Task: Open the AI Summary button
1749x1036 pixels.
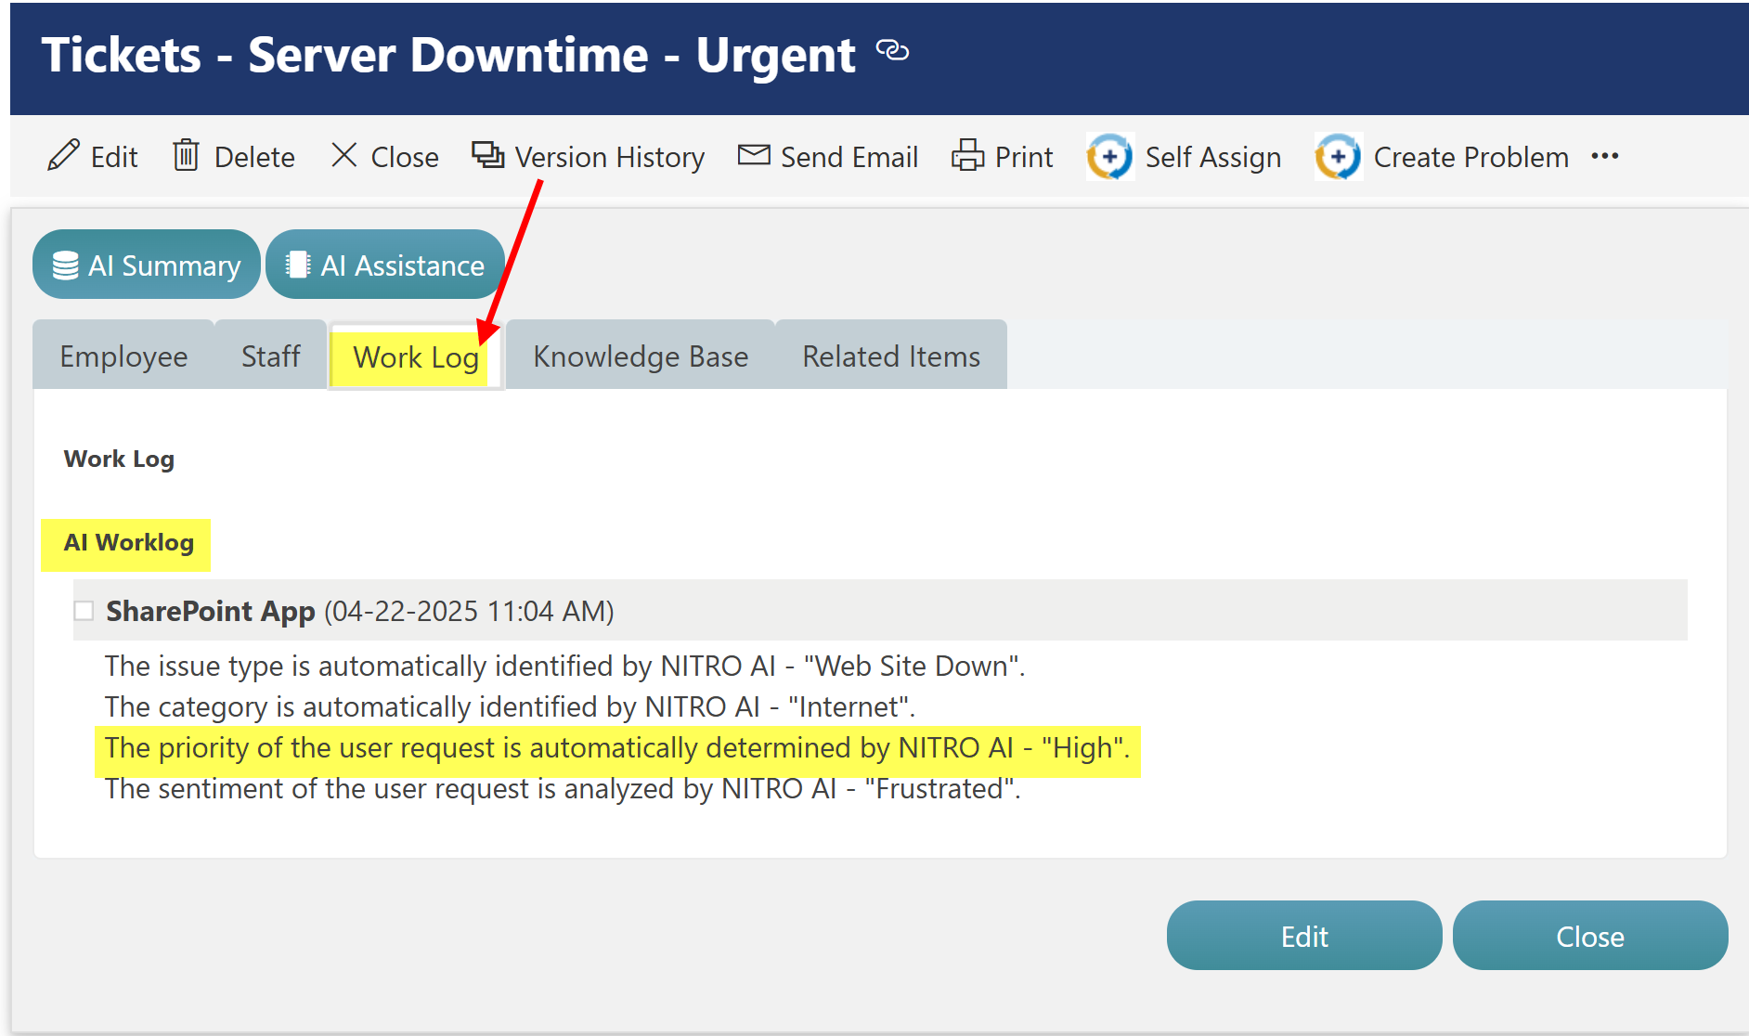Action: [x=147, y=265]
